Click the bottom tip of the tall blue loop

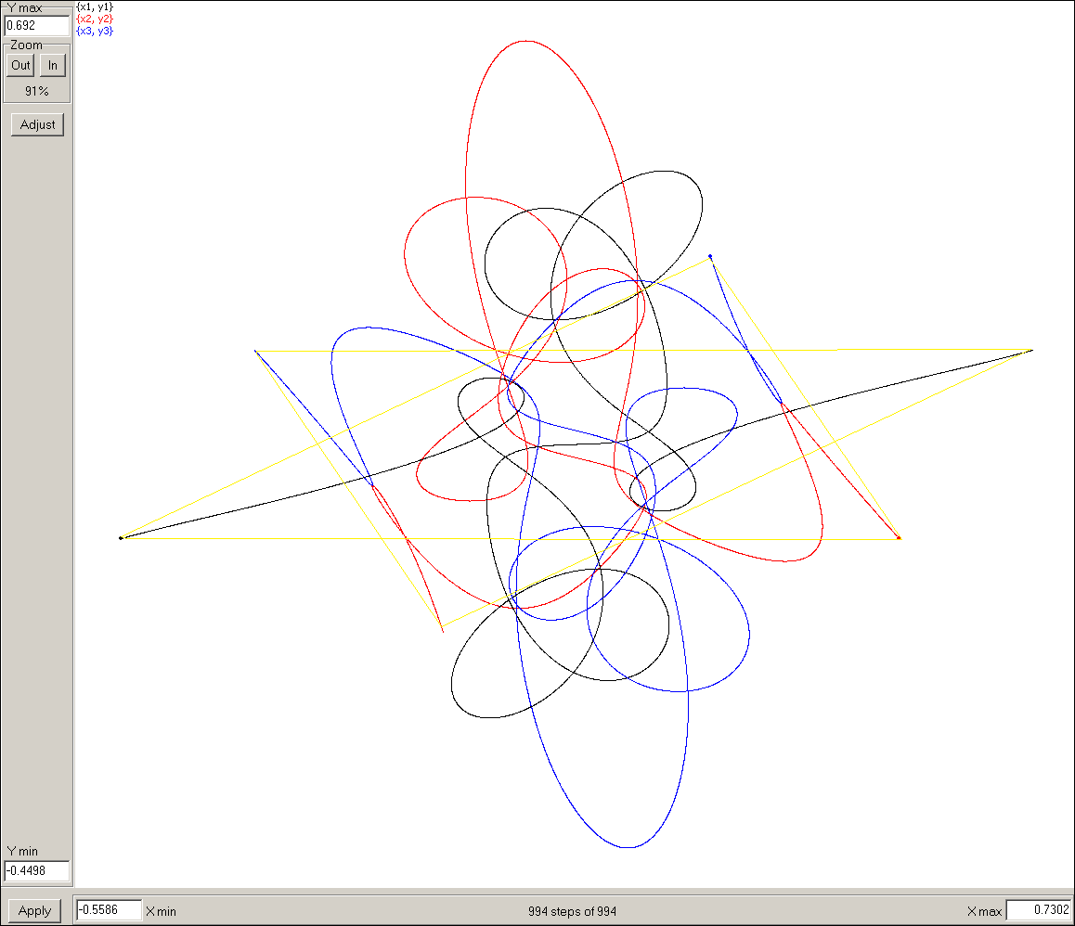628,847
